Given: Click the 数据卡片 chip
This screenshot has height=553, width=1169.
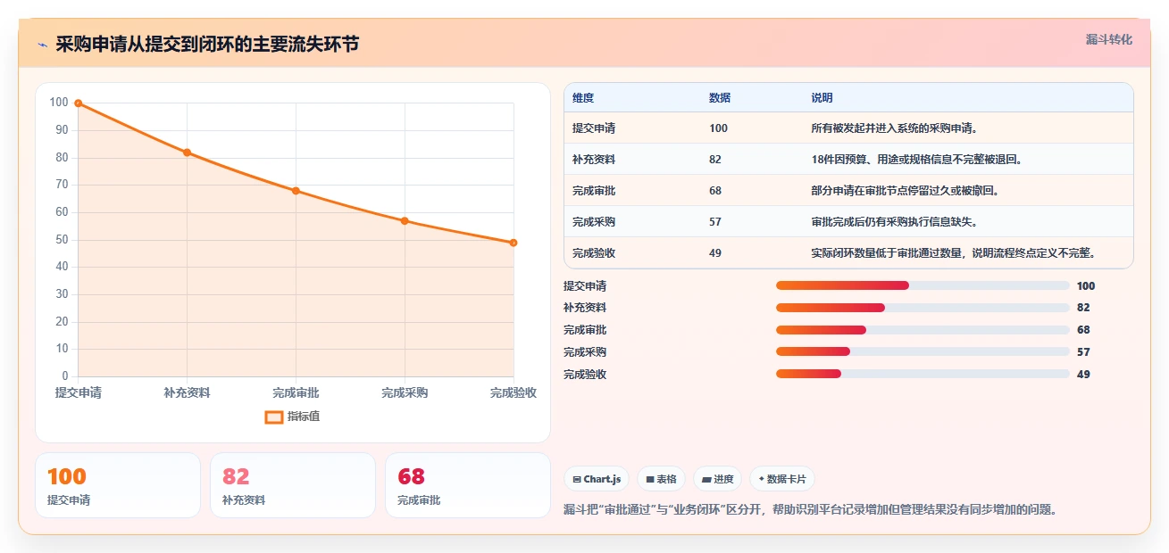Looking at the screenshot, I should coord(782,479).
